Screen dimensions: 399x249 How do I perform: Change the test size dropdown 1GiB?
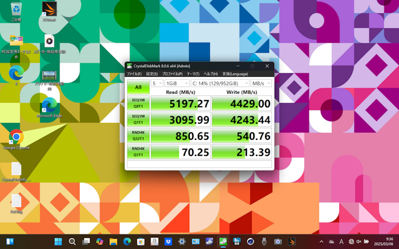pos(177,83)
